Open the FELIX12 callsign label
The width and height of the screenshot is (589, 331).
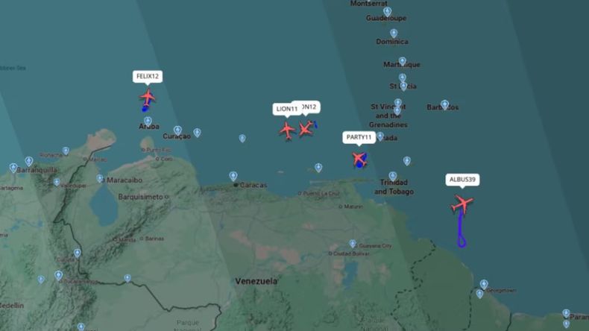pos(148,77)
